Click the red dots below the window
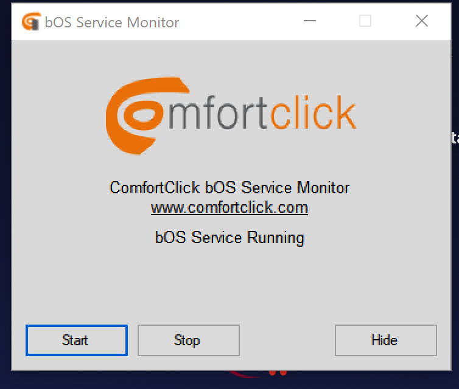This screenshot has height=389, width=459. 277,372
